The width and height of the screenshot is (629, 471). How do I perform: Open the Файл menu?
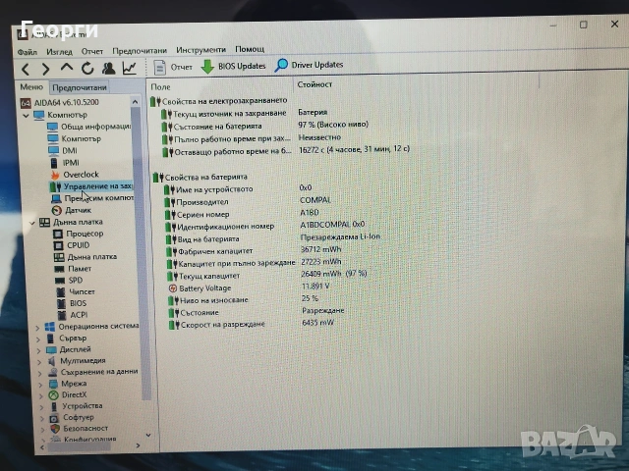[x=28, y=52]
